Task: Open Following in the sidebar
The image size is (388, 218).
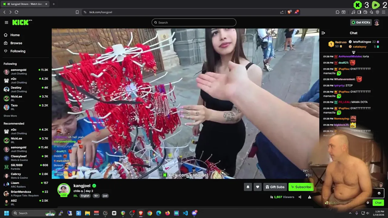Action: (x=18, y=51)
